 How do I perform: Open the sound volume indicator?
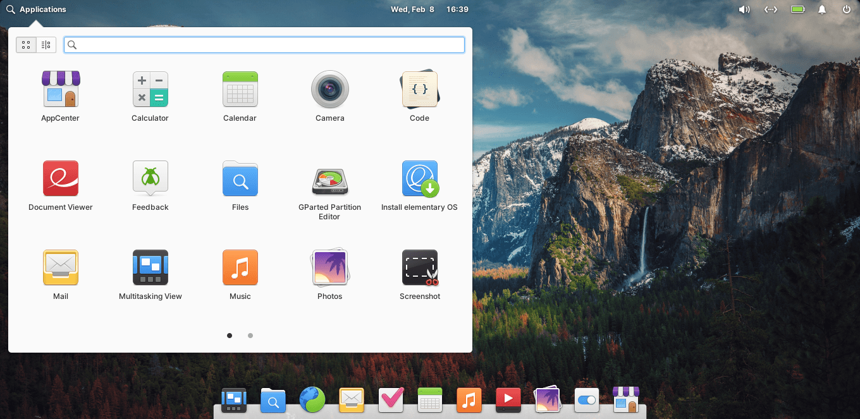[744, 9]
